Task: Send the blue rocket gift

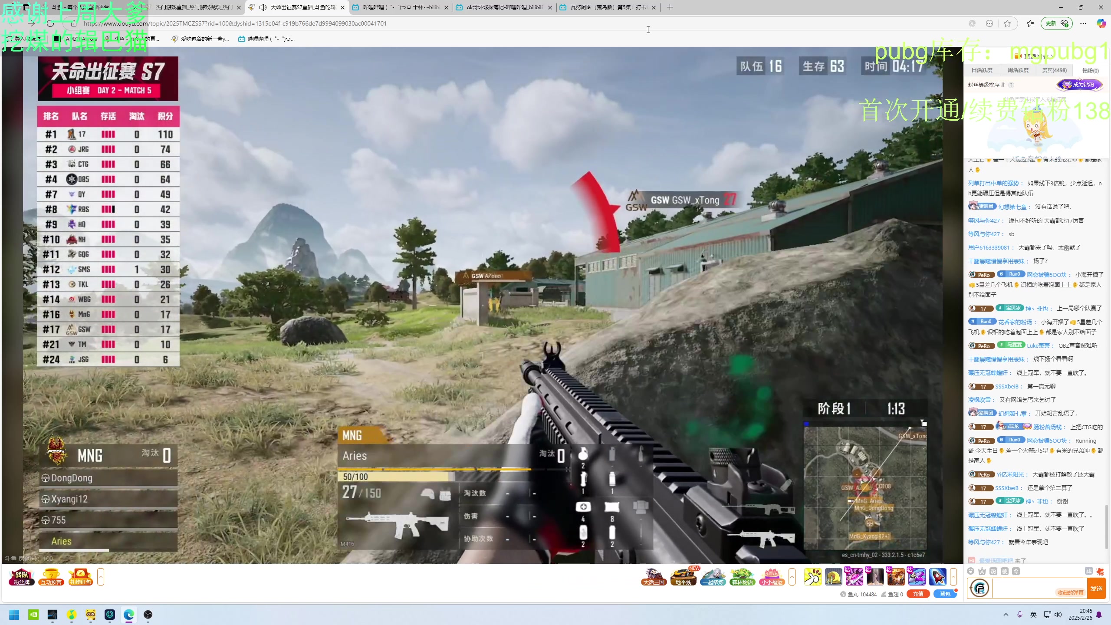Action: (x=937, y=577)
